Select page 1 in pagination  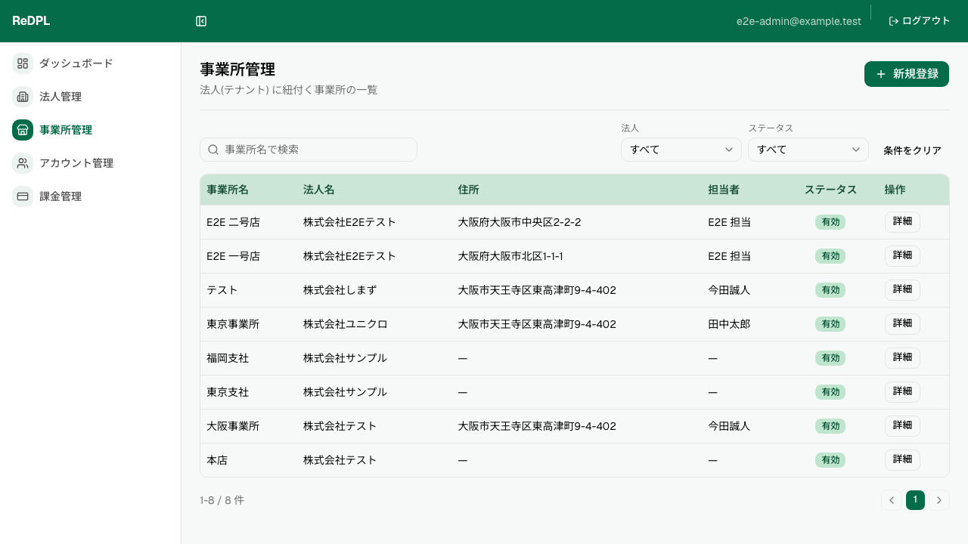click(915, 500)
